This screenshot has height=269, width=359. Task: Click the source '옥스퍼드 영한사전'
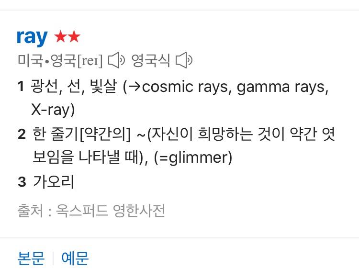pyautogui.click(x=111, y=211)
